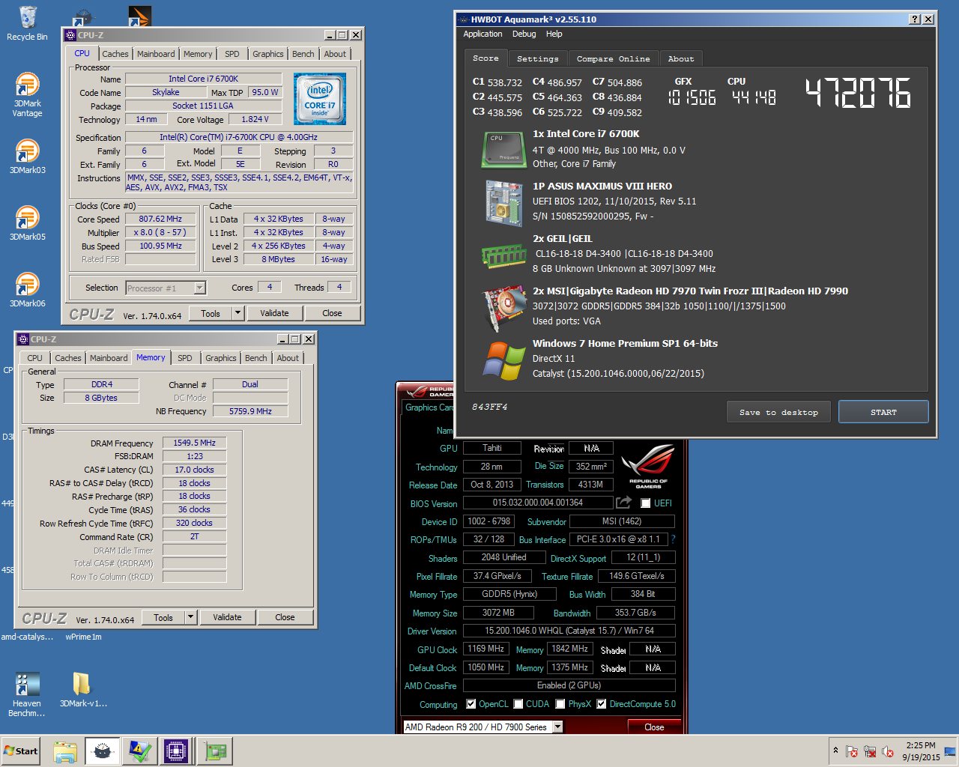Click the BIOS export arrow icon in GPU-Z

click(x=623, y=502)
